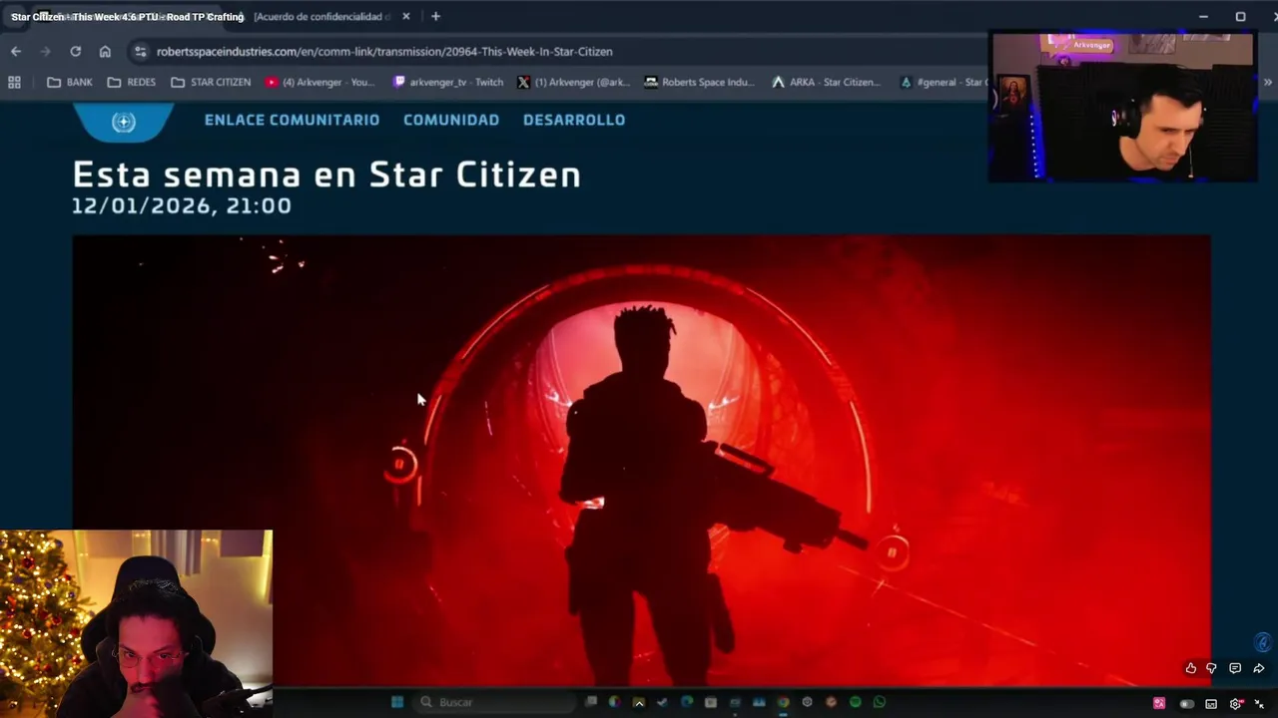Open the Windows Start menu
The height and width of the screenshot is (718, 1278).
(x=397, y=702)
